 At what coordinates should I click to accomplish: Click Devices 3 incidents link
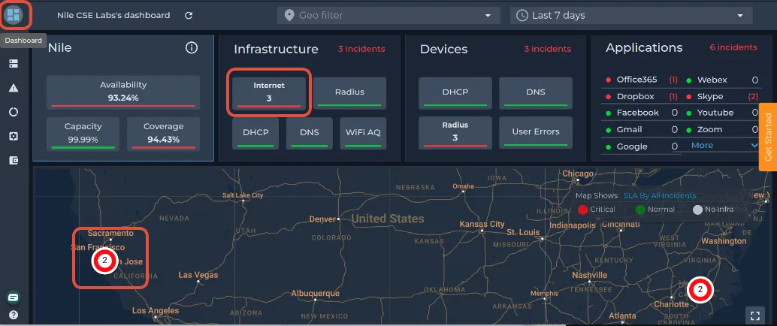pyautogui.click(x=548, y=49)
